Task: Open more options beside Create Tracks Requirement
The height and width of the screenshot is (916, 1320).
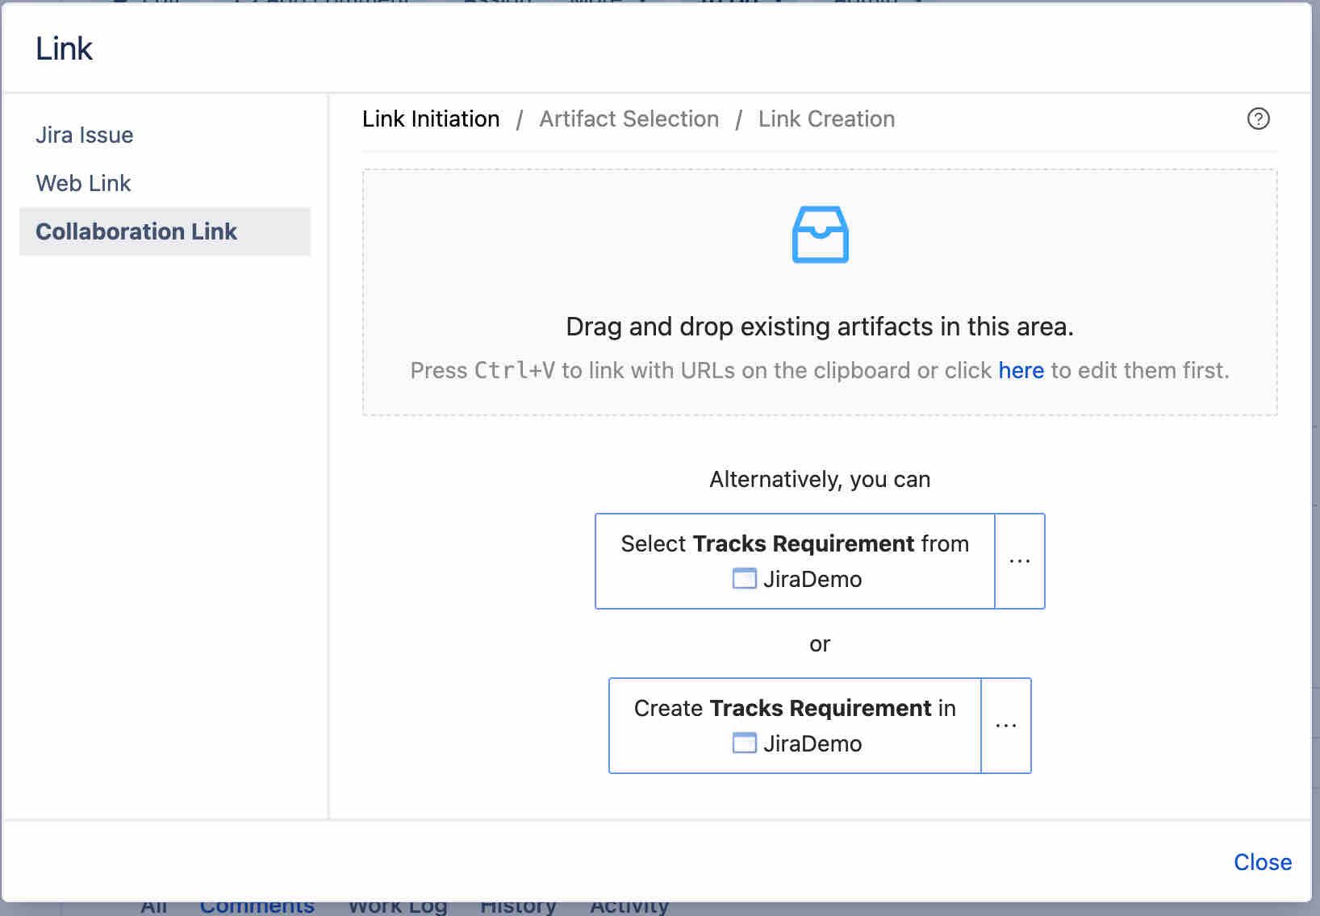Action: pos(1006,726)
